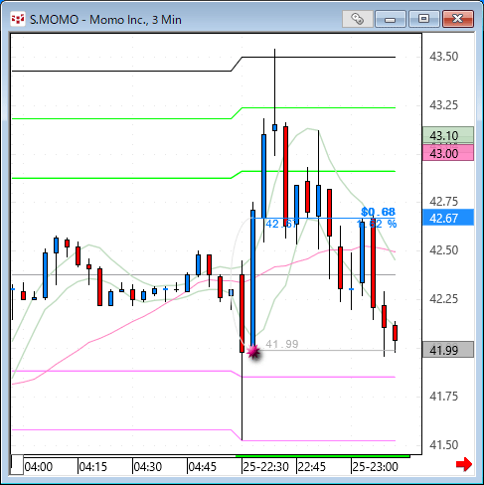This screenshot has height=485, width=484.
Task: Close the S.MOMO chart window
Action: coord(458,19)
